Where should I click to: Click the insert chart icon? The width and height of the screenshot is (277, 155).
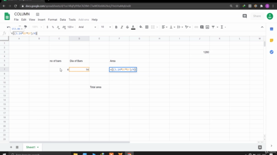[207, 27]
